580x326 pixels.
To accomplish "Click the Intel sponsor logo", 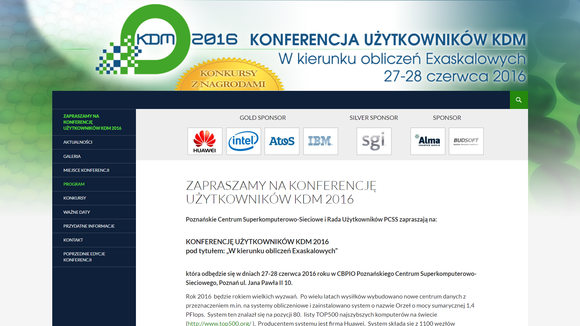I will (243, 141).
